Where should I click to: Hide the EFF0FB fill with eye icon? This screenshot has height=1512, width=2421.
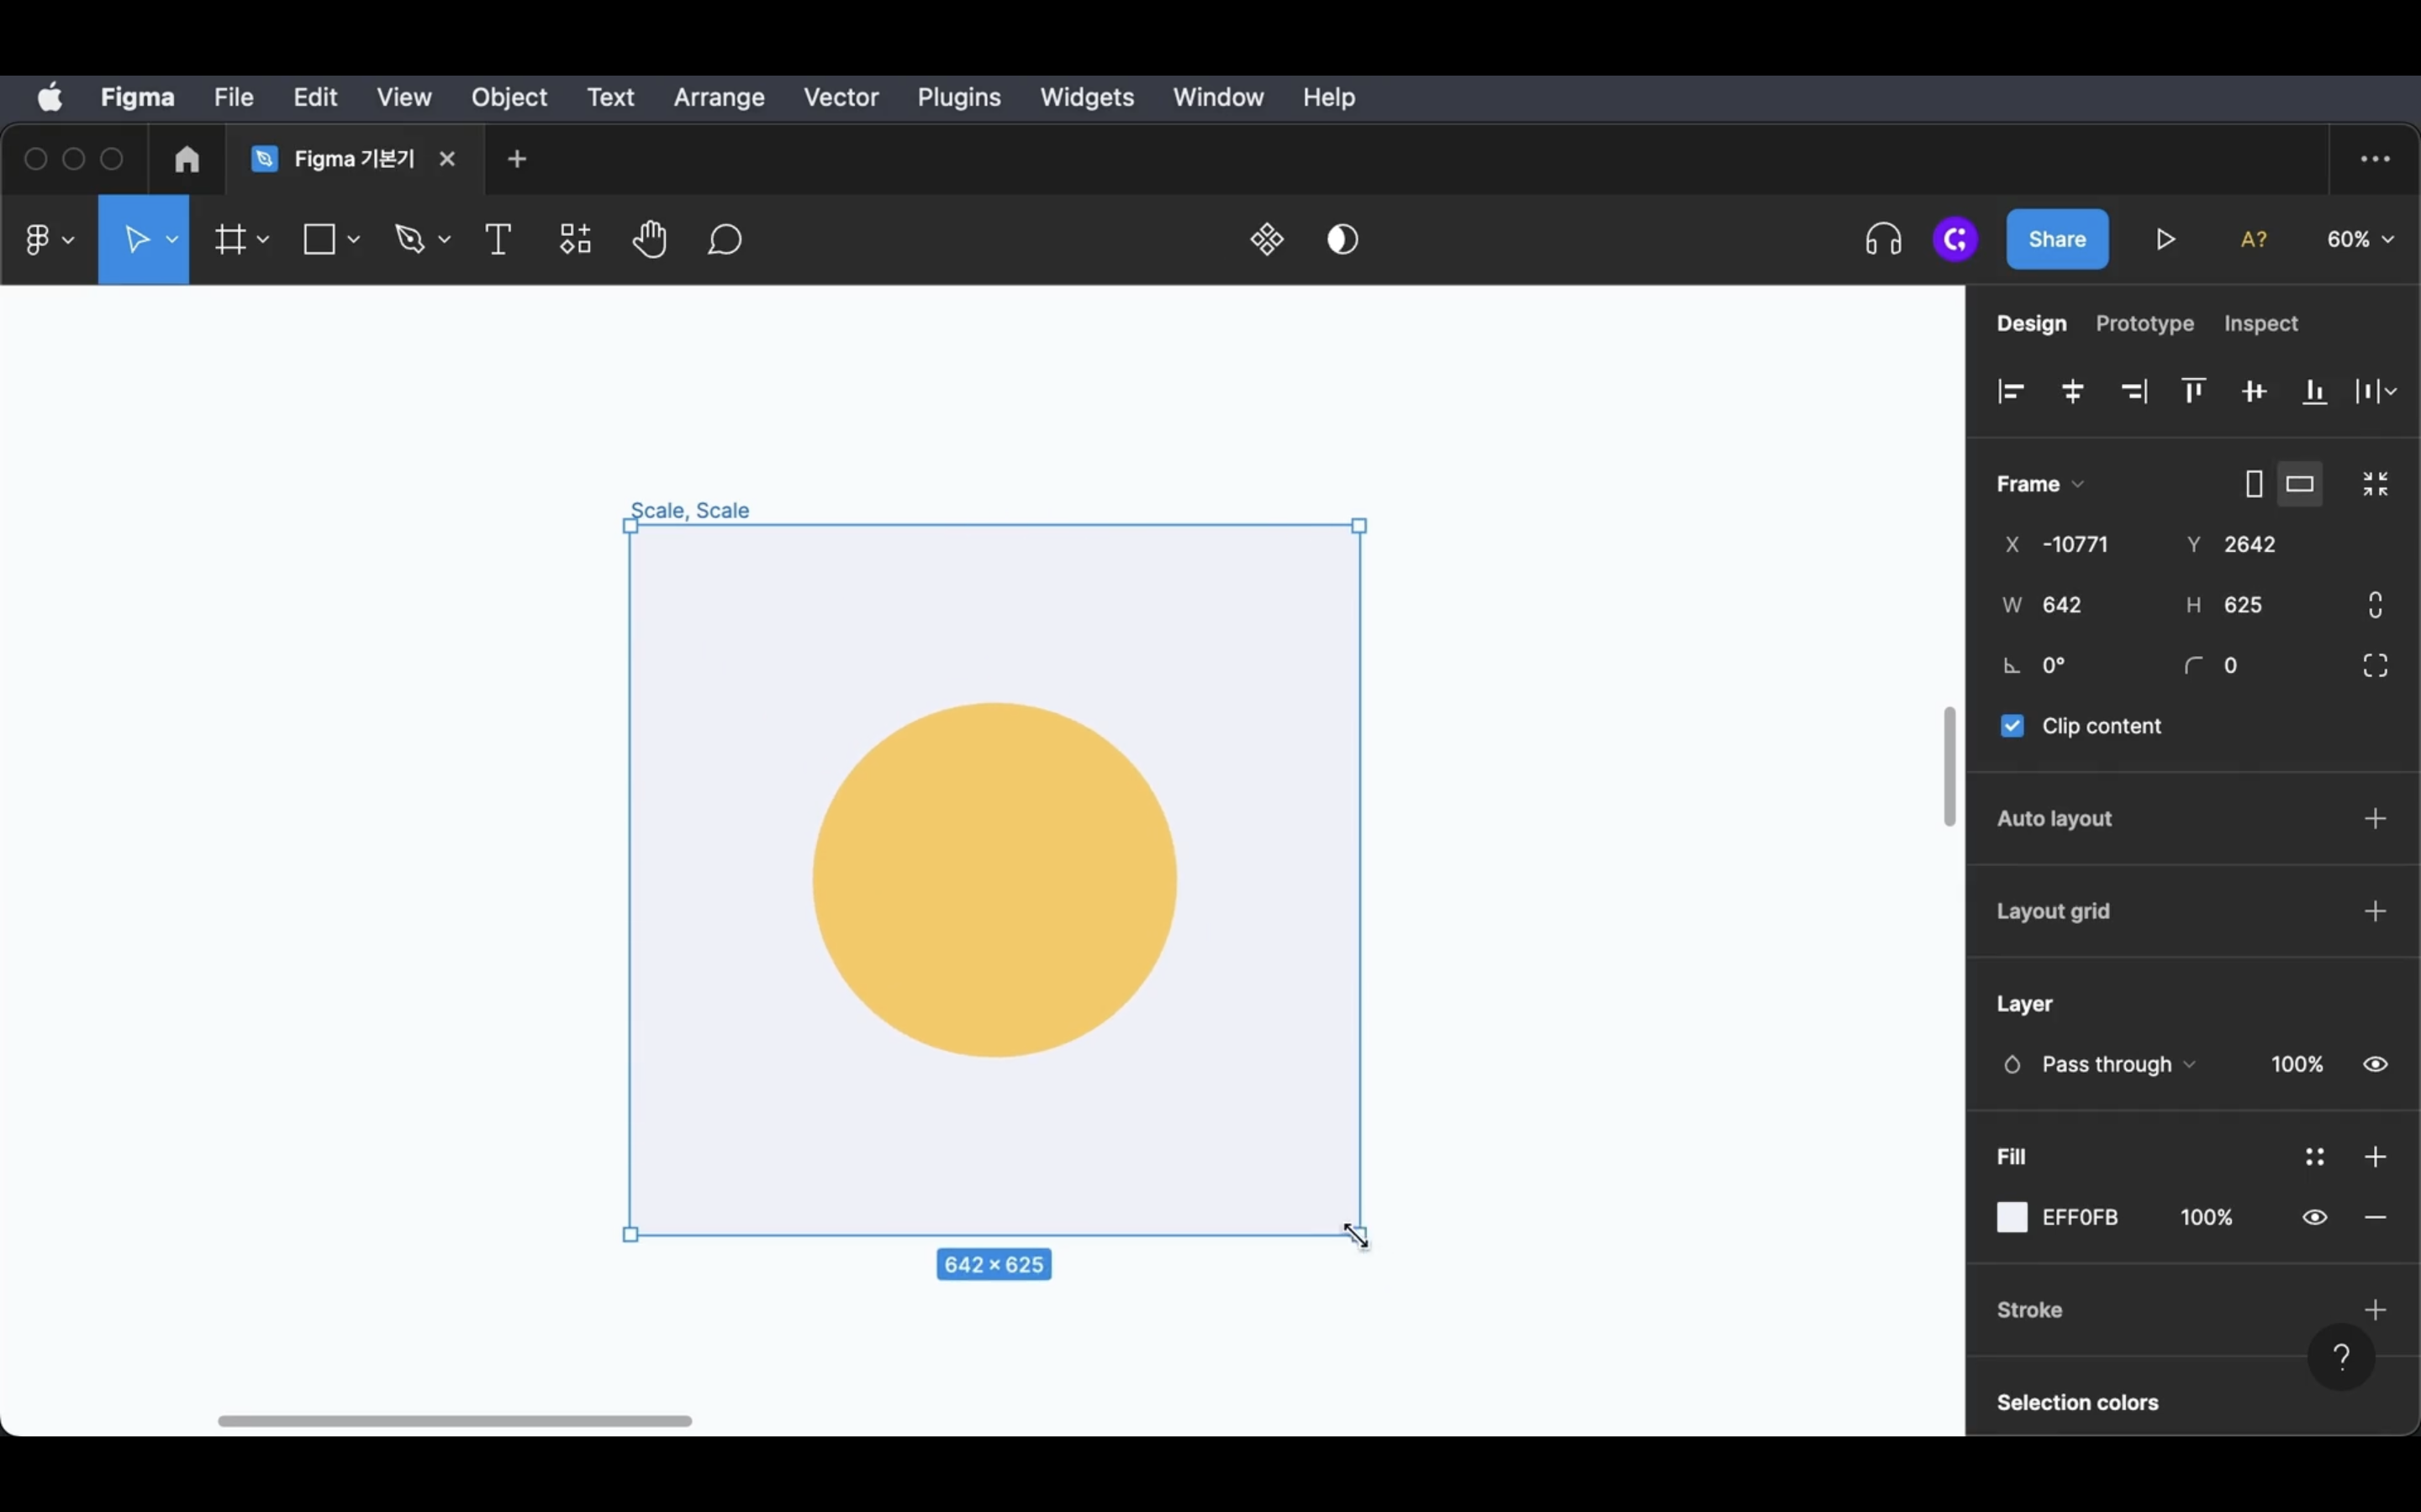pyautogui.click(x=2314, y=1217)
